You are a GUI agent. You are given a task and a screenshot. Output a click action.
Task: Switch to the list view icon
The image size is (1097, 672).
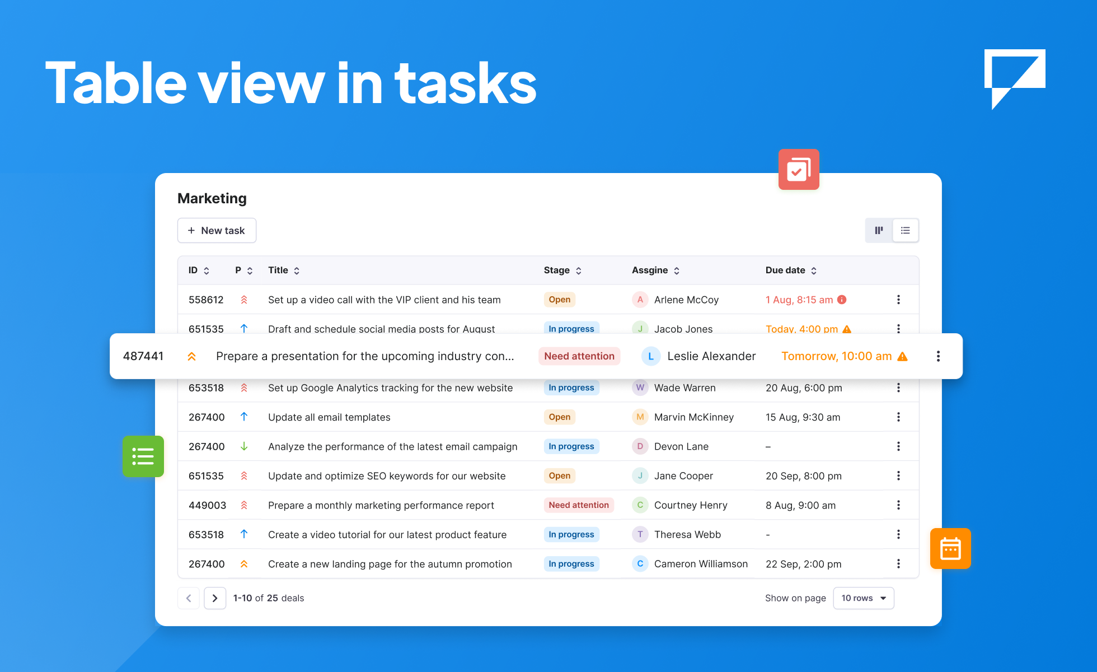tap(906, 230)
